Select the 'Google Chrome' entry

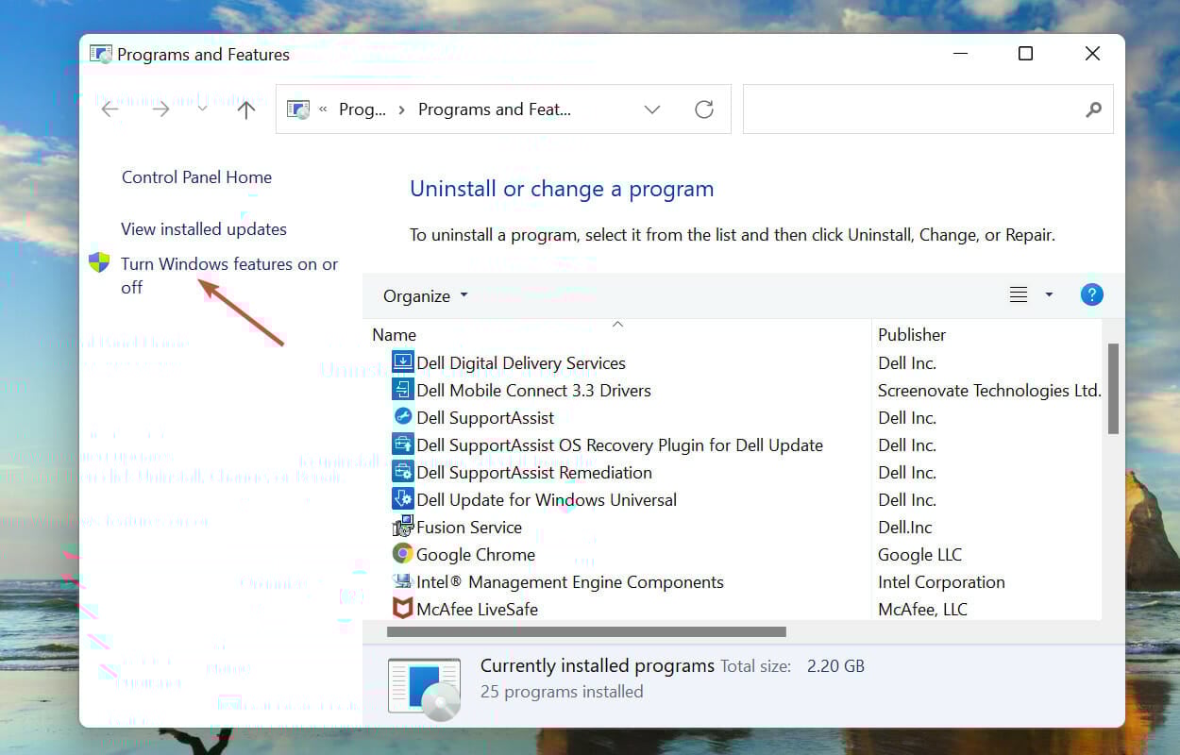point(476,555)
